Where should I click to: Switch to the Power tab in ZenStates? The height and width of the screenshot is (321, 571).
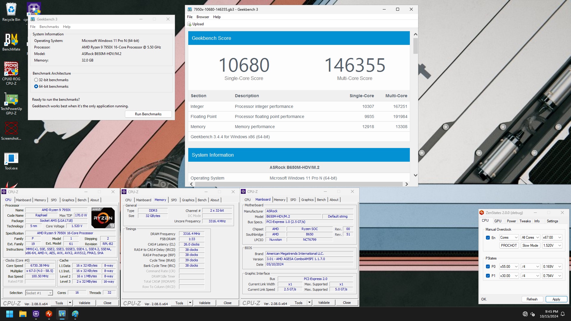tap(511, 221)
